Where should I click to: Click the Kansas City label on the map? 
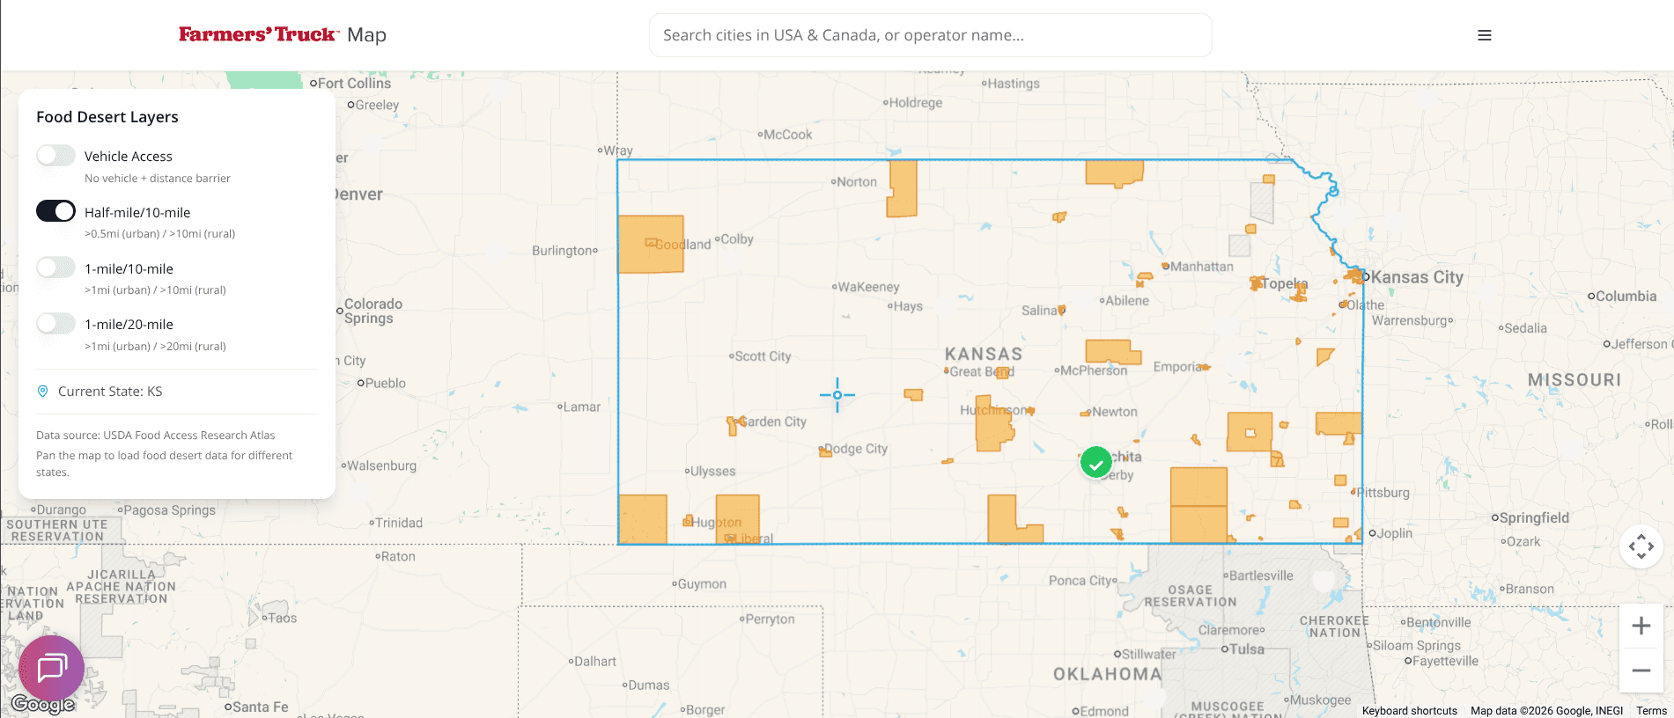1417,277
